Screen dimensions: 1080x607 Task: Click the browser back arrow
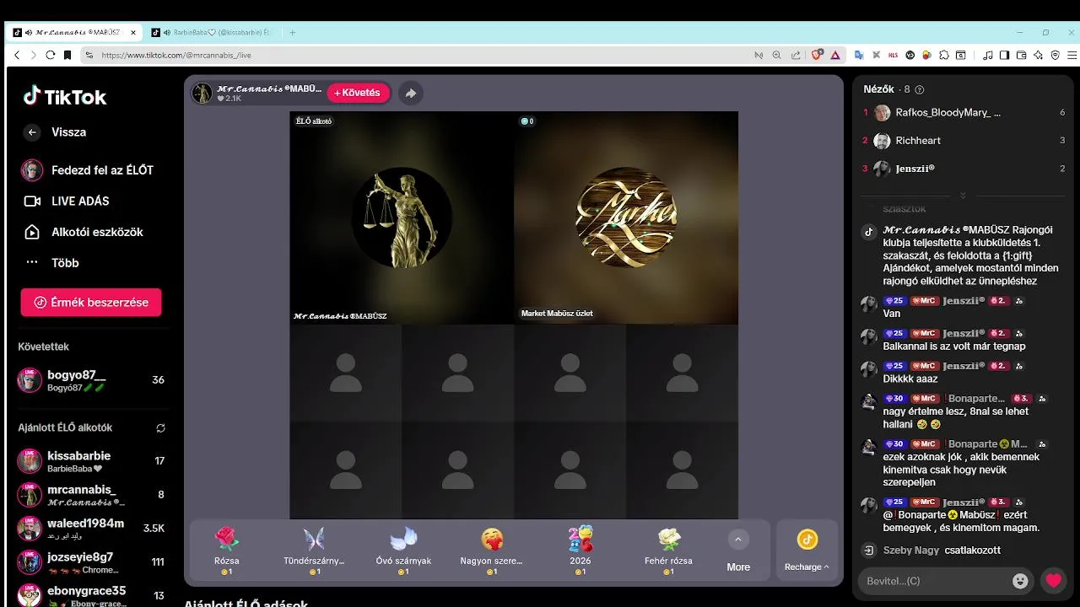[17, 55]
